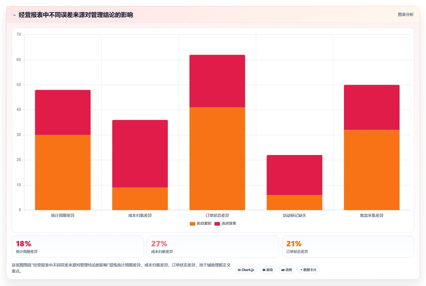This screenshot has height=286, width=426.
Task: Click the 表格 tag chip
Action: tap(268, 270)
